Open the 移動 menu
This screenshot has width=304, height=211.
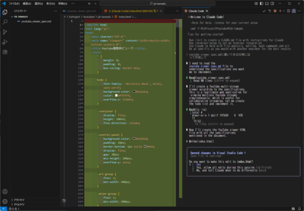[62, 3]
